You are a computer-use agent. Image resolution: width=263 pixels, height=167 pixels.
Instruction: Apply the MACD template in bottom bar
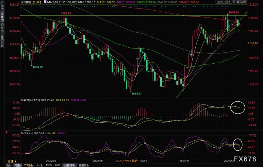[x=49, y=165]
